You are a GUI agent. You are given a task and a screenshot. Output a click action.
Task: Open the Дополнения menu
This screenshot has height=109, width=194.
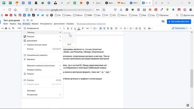tap(59, 24)
